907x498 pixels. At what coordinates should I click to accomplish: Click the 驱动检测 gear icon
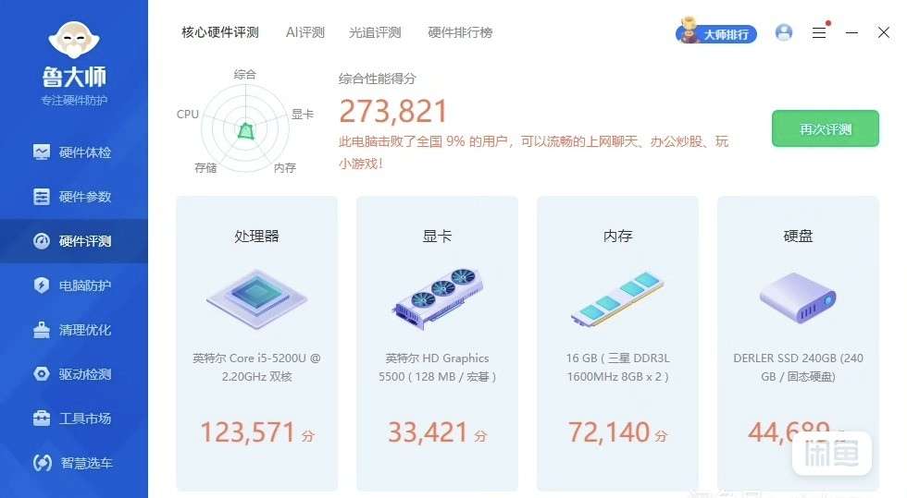(x=42, y=374)
